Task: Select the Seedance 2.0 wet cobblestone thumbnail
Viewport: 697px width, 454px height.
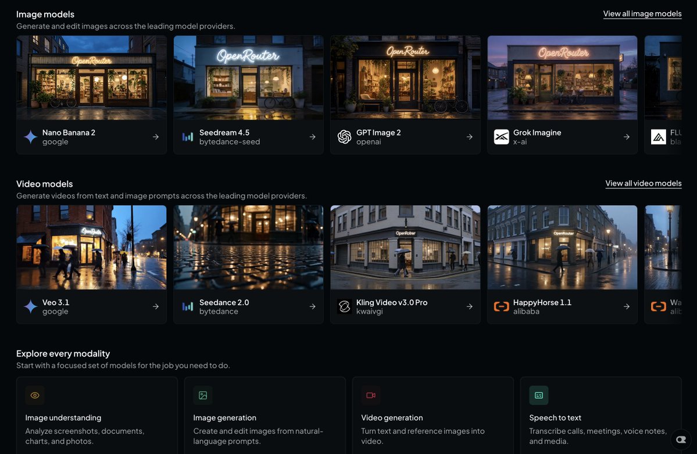Action: click(248, 247)
